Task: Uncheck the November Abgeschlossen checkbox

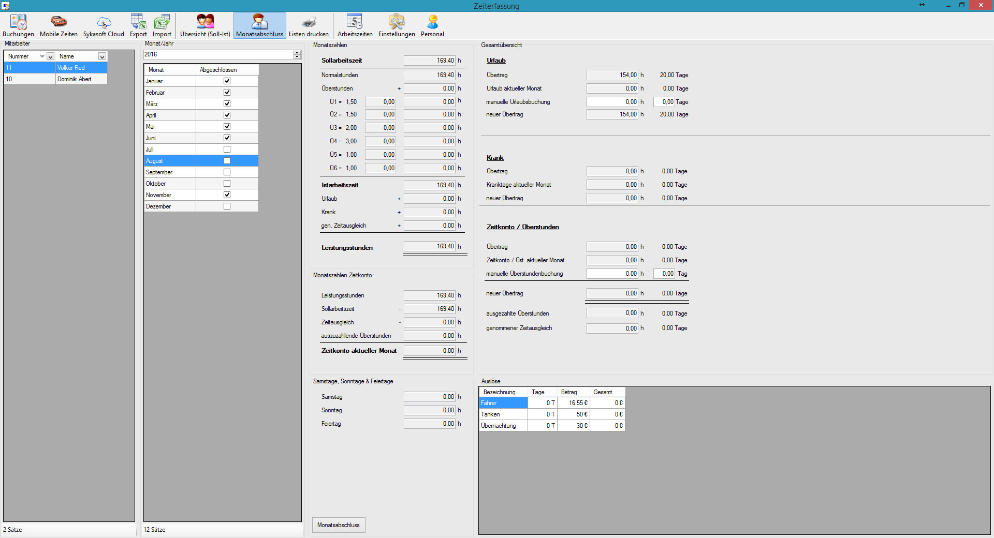Action: click(227, 195)
